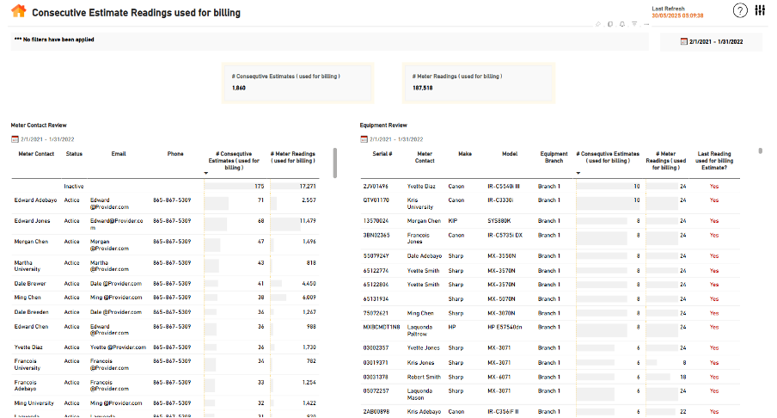Screen dimensions: 777x418
Task: Click model HP E57540dn
Action: pos(505,327)
